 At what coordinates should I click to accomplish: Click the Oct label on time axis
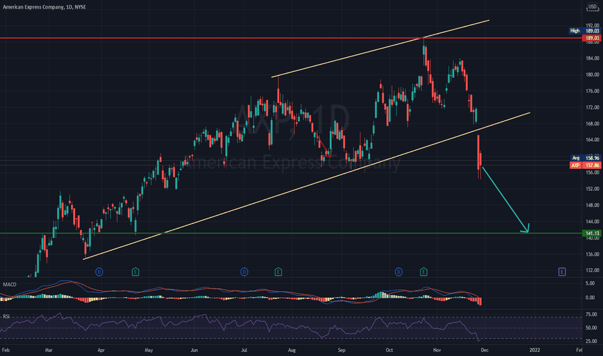click(x=389, y=350)
